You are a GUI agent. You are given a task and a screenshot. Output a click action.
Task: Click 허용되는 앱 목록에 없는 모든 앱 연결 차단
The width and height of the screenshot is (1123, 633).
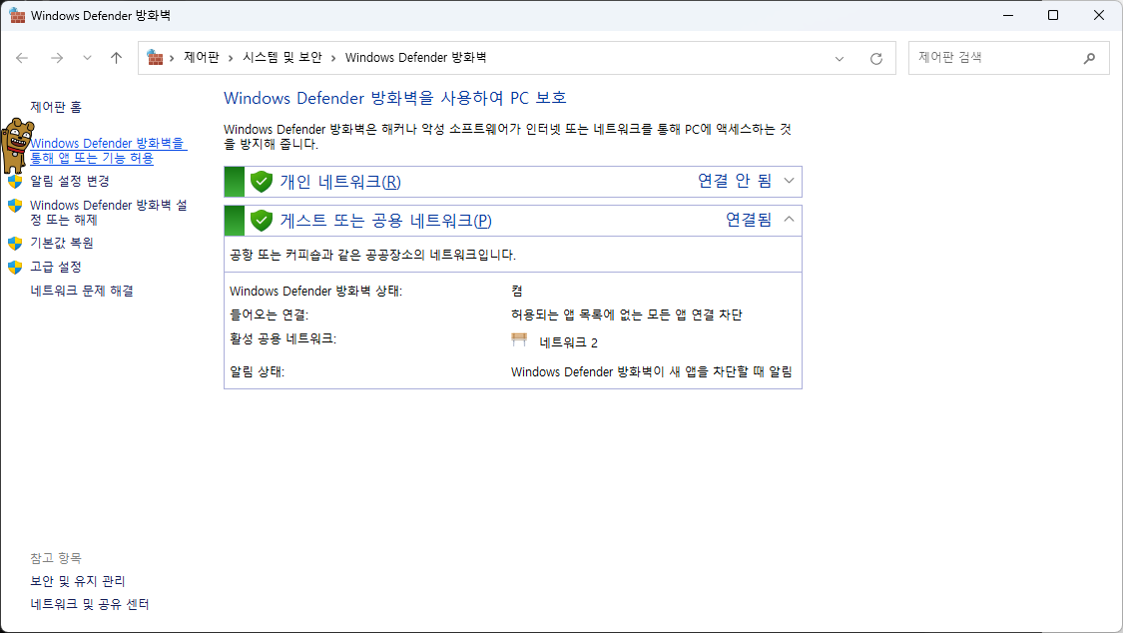(627, 316)
